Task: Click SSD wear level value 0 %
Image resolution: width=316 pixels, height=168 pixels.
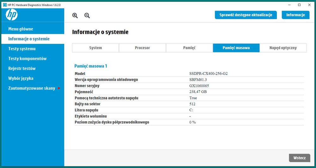Action: (x=192, y=122)
